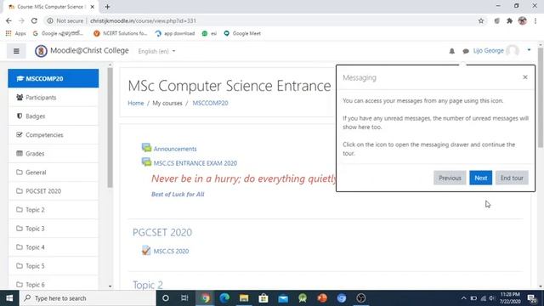
Task: Go to Topic 3 in sidebar
Action: [53, 229]
